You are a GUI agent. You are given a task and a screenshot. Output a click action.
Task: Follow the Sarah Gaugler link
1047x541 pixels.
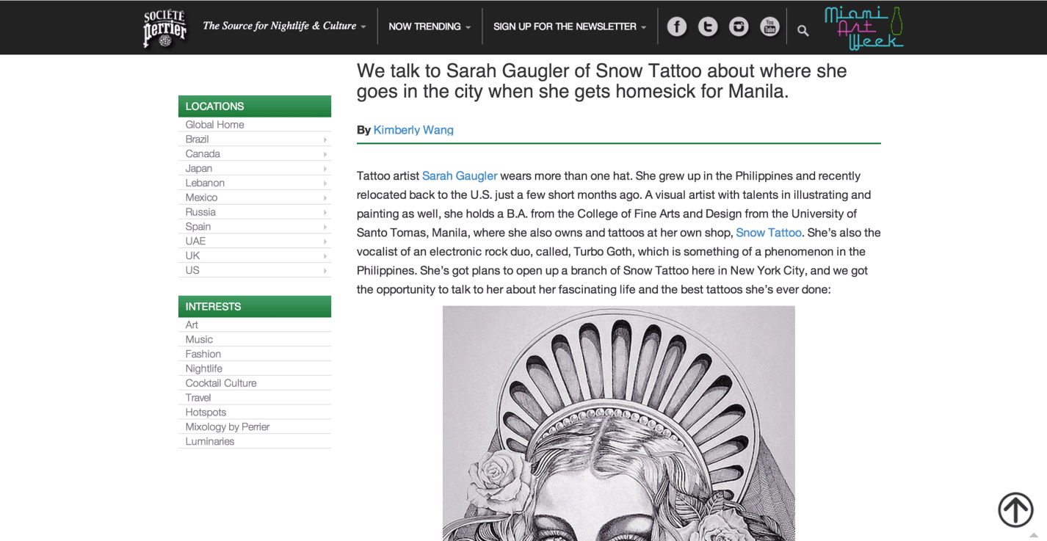tap(460, 176)
